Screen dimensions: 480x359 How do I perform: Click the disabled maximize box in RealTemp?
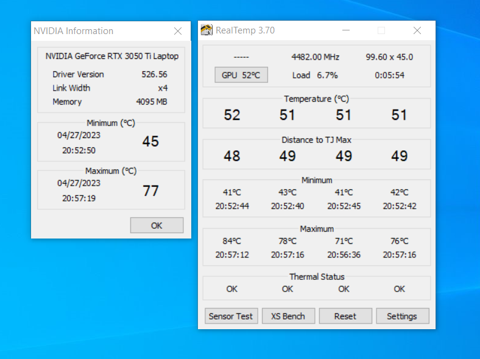tap(381, 30)
